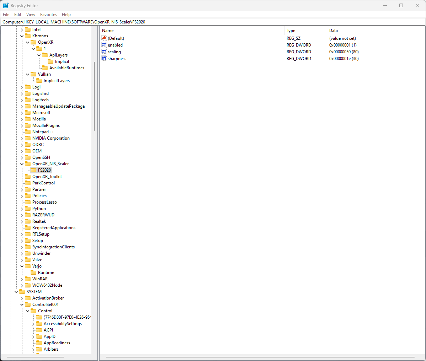The height and width of the screenshot is (361, 426).
Task: Select the Runtime folder icon under Varjo
Action: coord(33,272)
